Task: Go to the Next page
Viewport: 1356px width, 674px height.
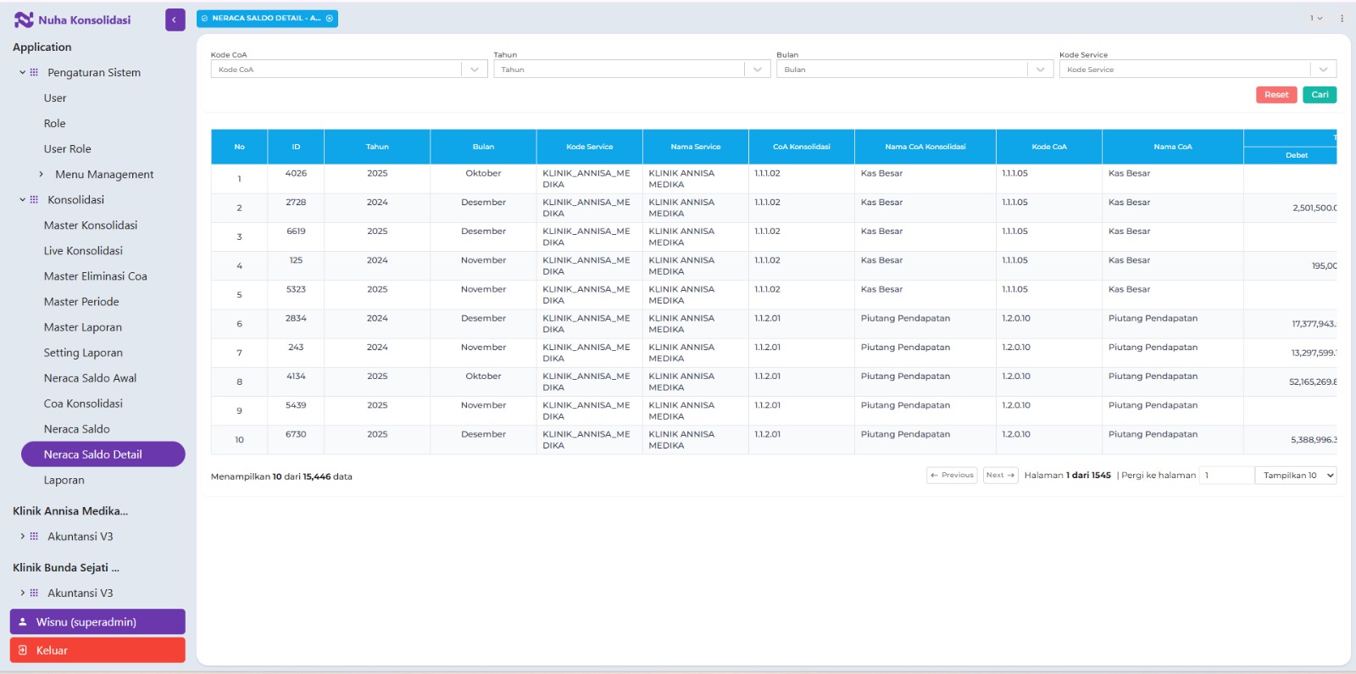Action: 1000,475
